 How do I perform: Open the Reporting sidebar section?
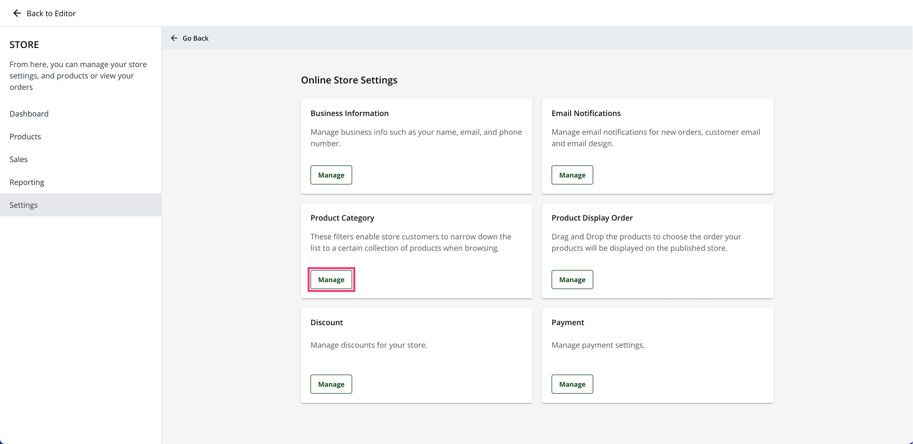point(27,182)
